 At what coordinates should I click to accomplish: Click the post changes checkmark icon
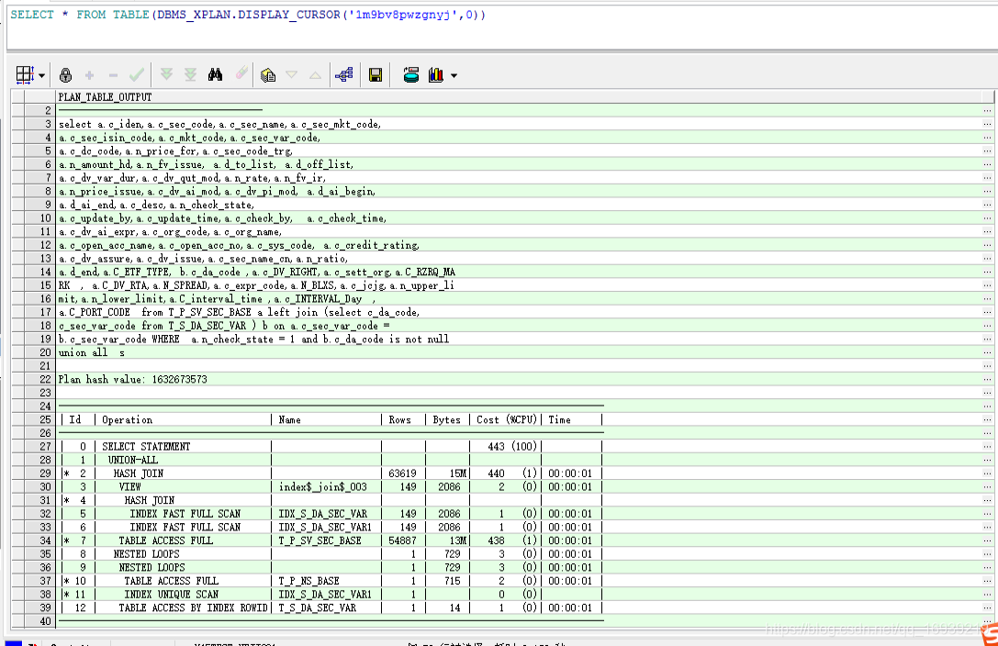click(137, 75)
